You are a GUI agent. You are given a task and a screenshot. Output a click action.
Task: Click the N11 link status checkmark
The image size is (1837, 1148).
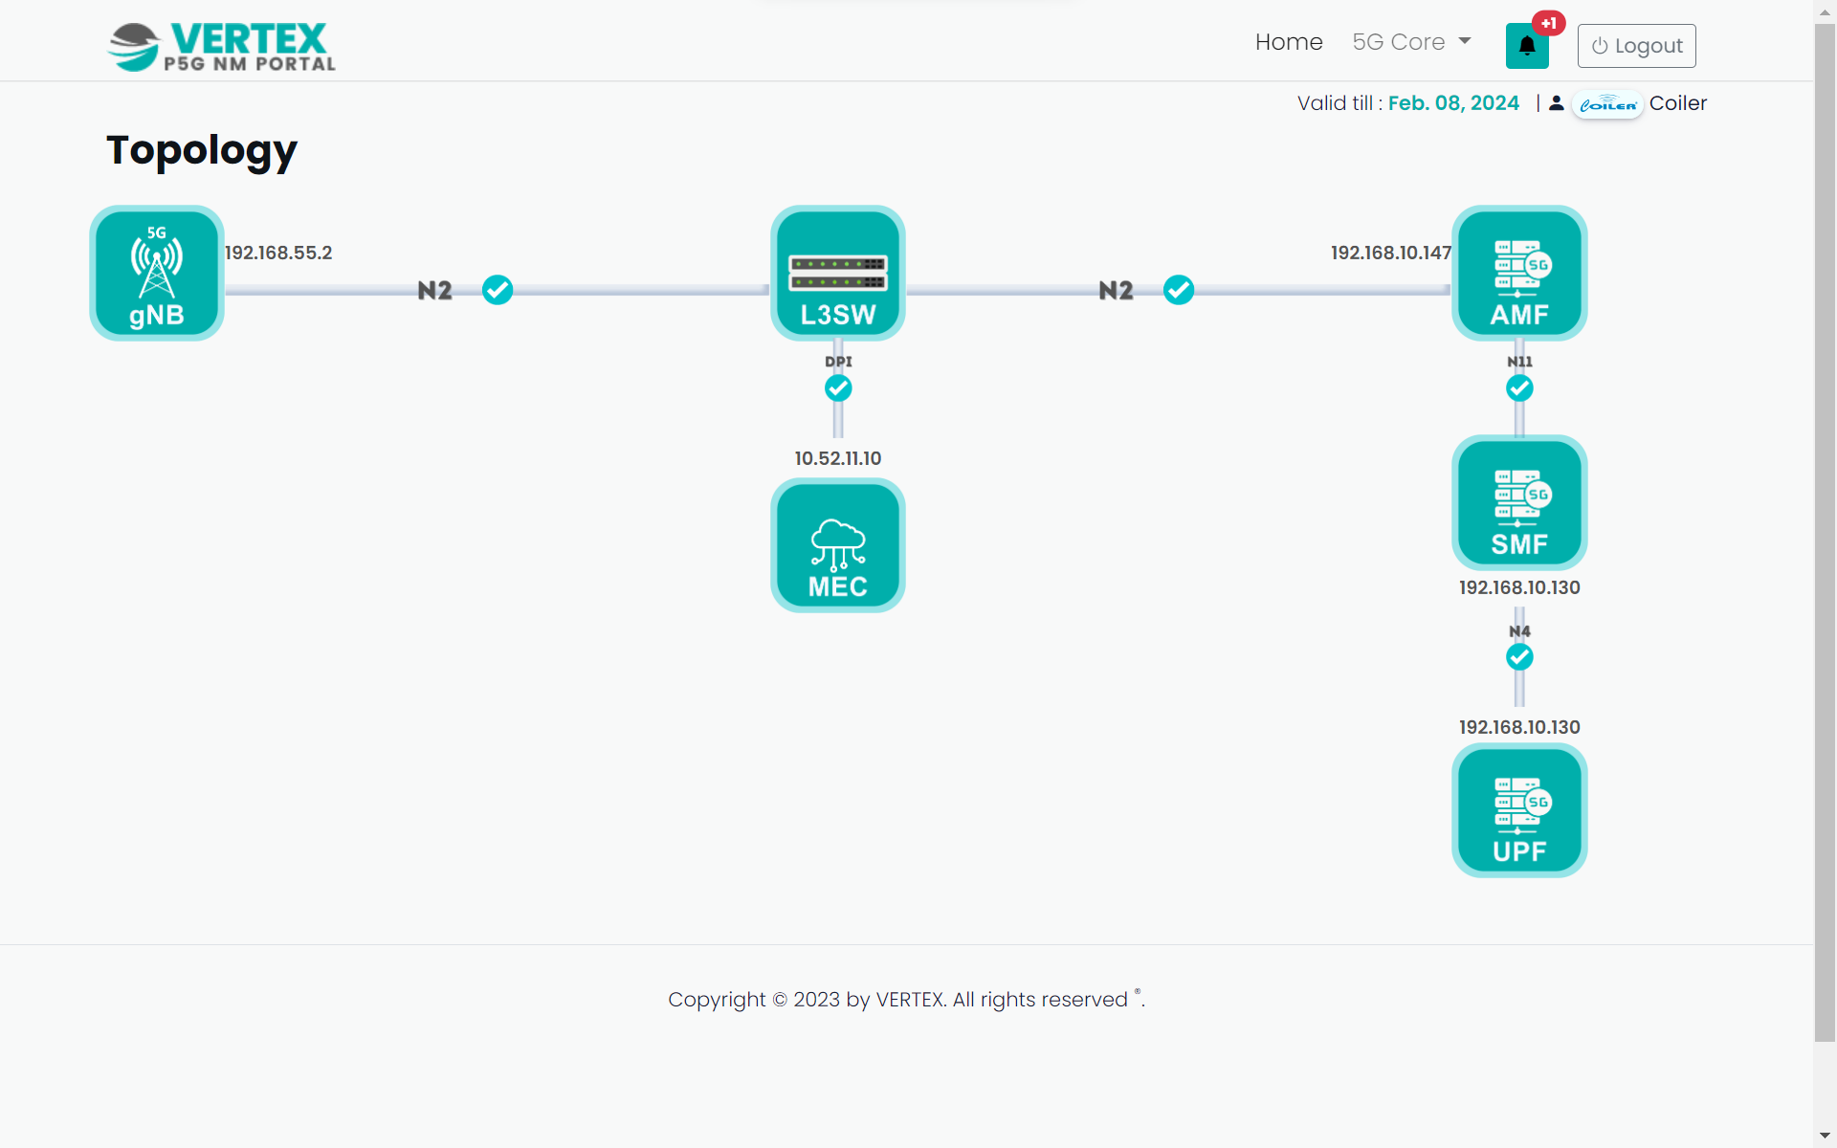[1519, 388]
